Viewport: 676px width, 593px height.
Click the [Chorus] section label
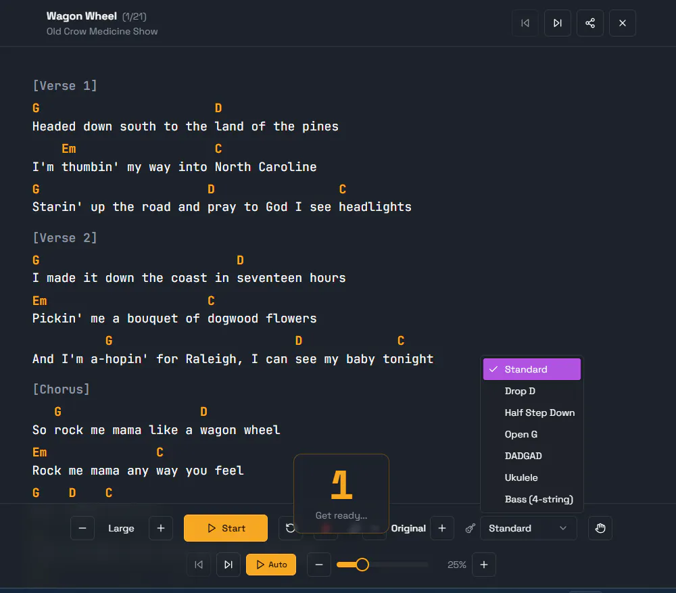pyautogui.click(x=62, y=389)
